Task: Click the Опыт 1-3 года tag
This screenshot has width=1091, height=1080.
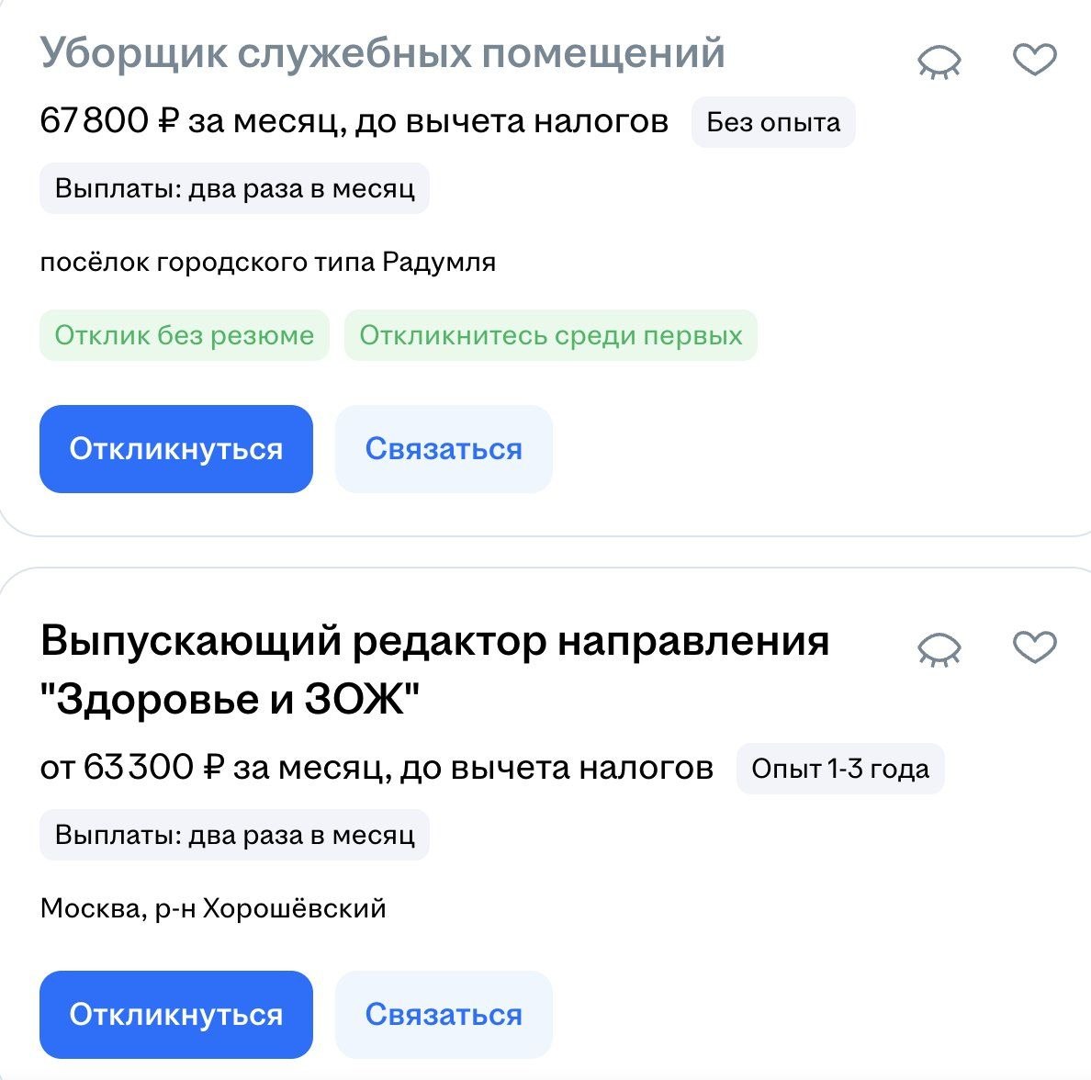Action: click(x=839, y=769)
